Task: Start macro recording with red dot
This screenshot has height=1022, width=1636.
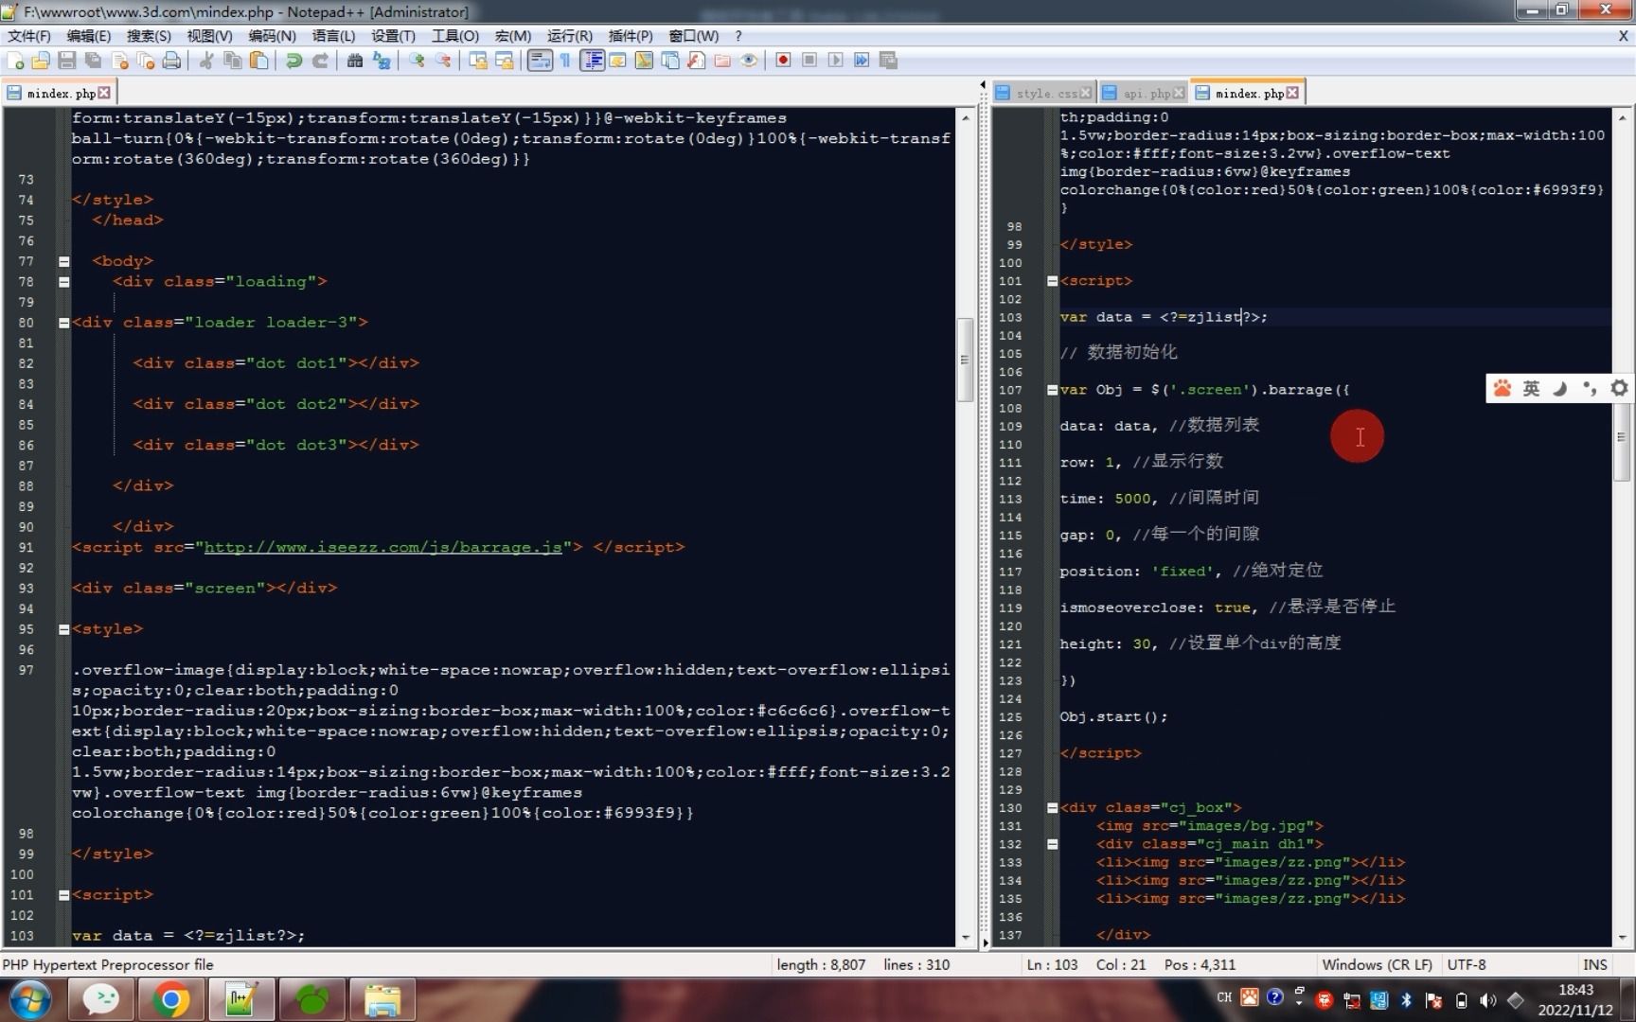Action: tap(783, 61)
